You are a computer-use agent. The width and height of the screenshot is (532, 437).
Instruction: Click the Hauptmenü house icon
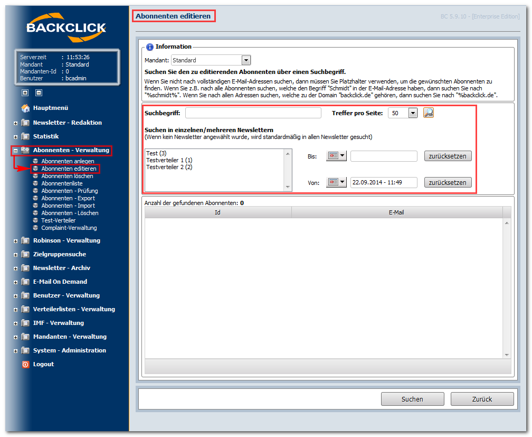[25, 108]
